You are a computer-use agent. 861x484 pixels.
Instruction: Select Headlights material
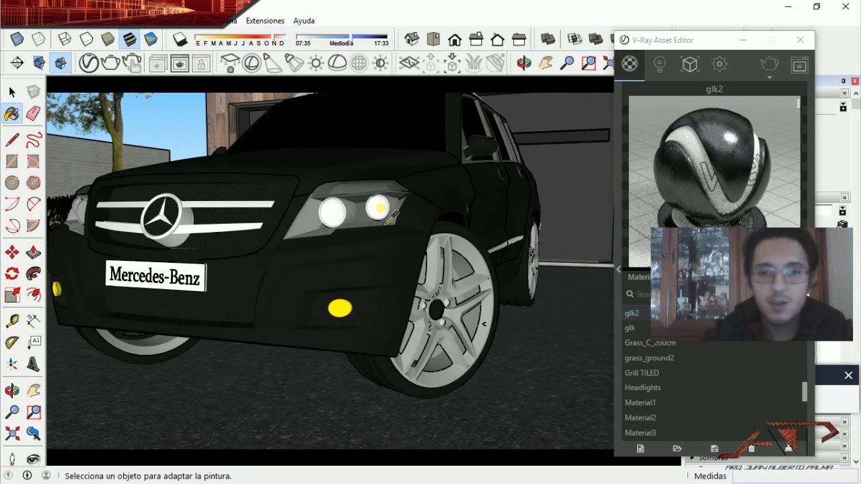pos(642,387)
